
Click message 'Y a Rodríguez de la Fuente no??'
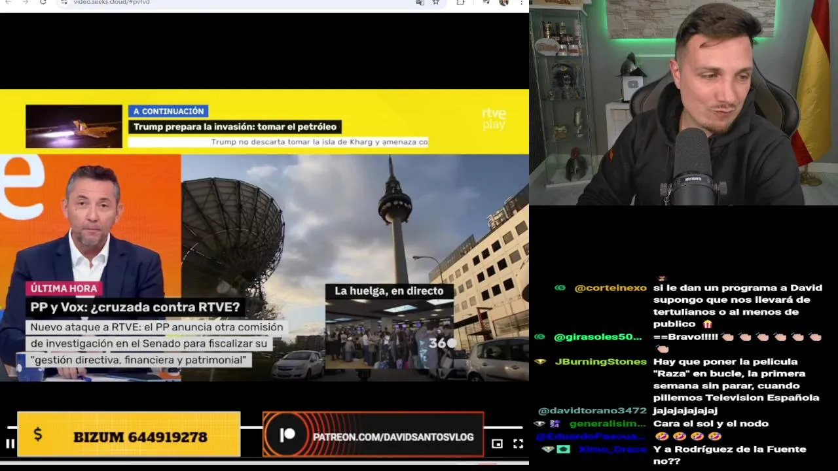pyautogui.click(x=729, y=455)
